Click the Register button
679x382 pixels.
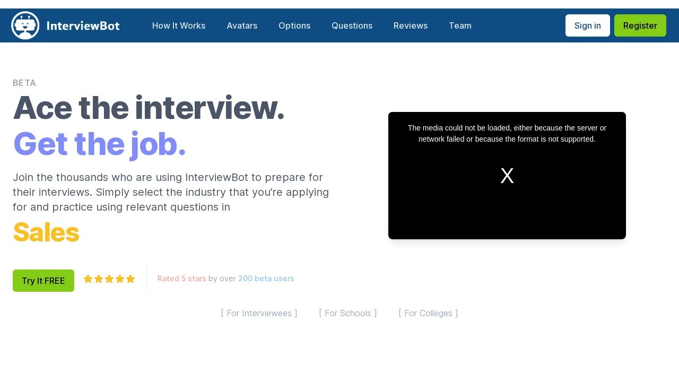[x=640, y=25]
